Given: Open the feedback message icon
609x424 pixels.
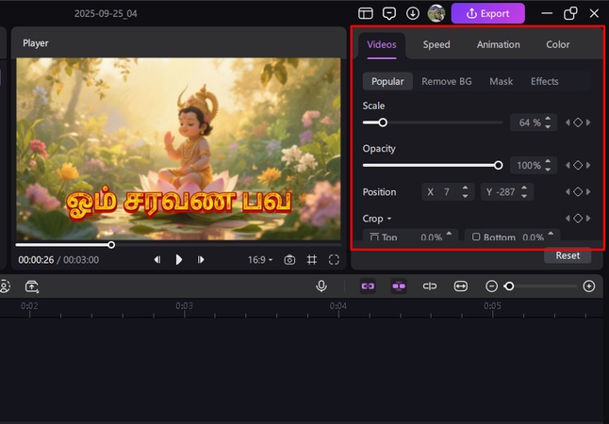Looking at the screenshot, I should pos(389,13).
